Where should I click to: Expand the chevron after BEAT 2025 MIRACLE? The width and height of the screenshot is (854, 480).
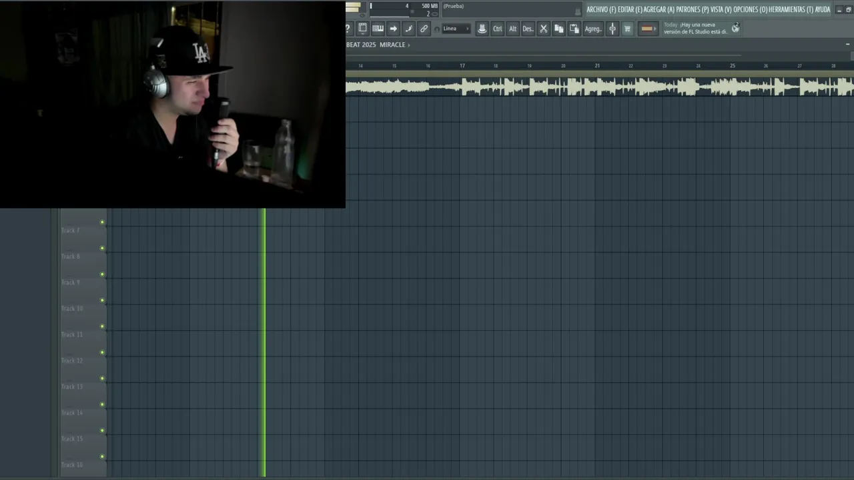coord(409,45)
